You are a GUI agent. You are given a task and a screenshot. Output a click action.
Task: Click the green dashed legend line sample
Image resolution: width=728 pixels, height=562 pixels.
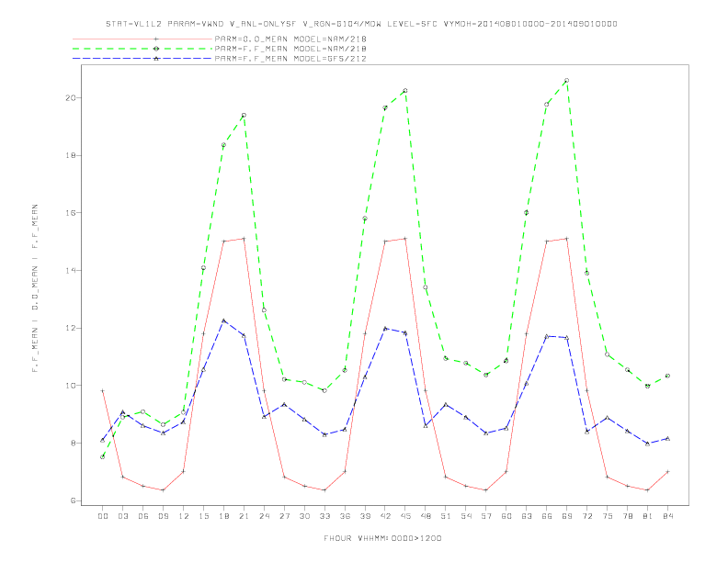tap(142, 49)
